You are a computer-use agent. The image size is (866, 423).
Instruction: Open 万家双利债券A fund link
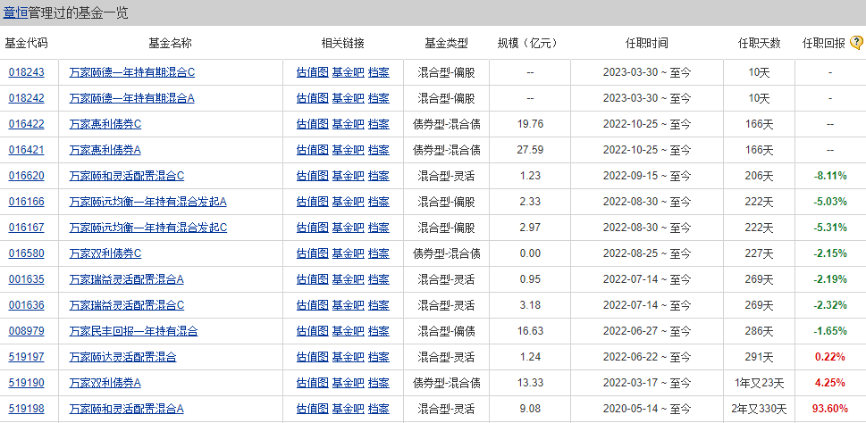coord(105,384)
